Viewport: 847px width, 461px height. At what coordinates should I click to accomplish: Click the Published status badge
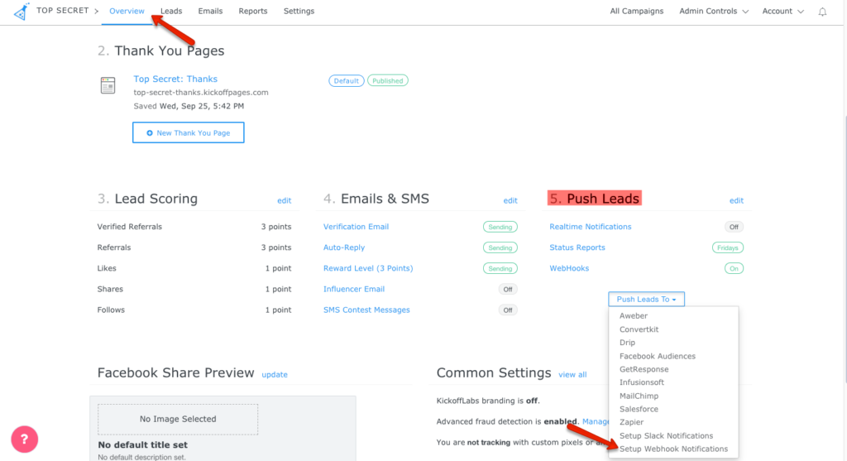pos(388,80)
